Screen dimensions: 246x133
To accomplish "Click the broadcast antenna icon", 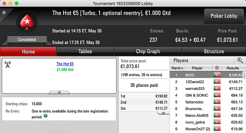I will 8,64.
